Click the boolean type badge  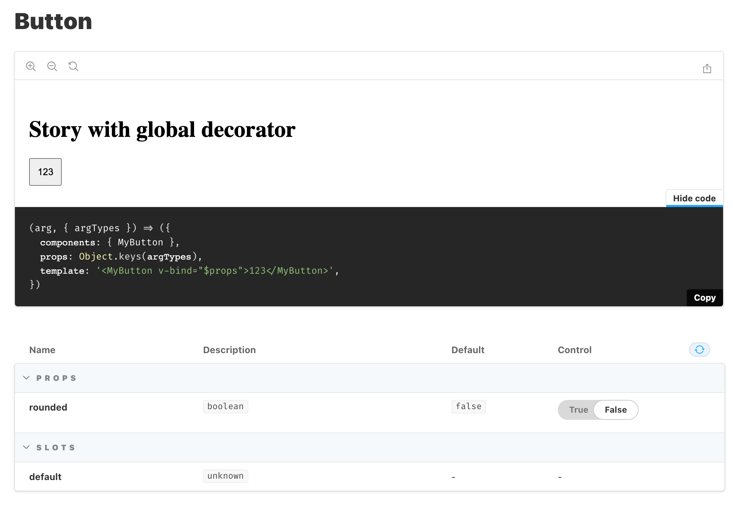click(x=225, y=406)
